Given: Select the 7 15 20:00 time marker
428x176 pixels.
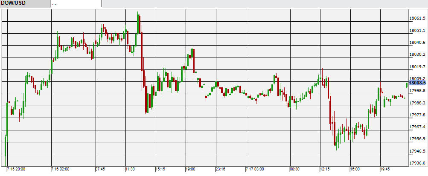Looking at the screenshot, I should (16, 169).
